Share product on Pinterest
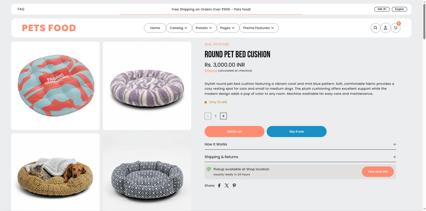Viewport: 426px width, 211px height. [x=234, y=186]
